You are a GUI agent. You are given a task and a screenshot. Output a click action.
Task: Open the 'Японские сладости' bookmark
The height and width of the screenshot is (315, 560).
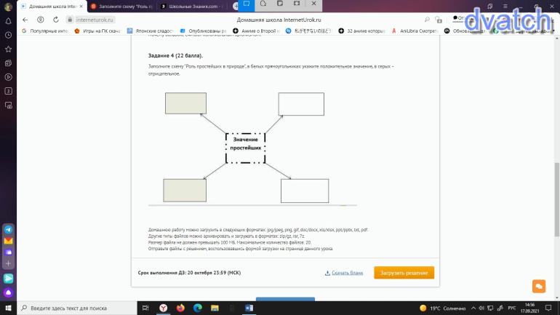click(x=151, y=31)
